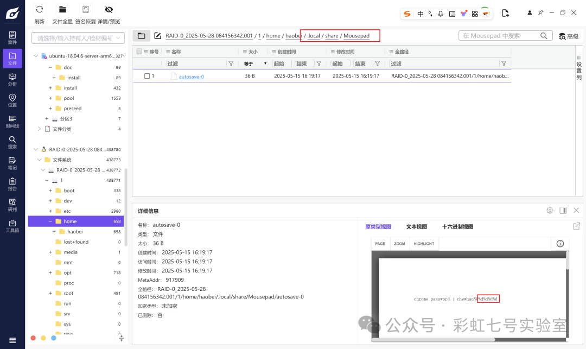Viewport: 586px width, 349px height.
Task: Open details panel settings gear
Action: click(550, 211)
